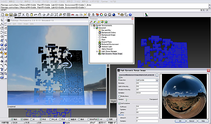Enable the Reflections checkbox
211x124 pixels.
[119, 96]
